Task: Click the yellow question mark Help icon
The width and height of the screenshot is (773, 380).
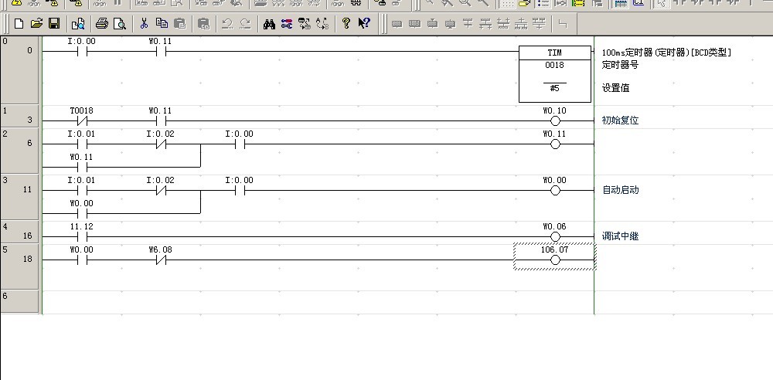Action: point(346,24)
